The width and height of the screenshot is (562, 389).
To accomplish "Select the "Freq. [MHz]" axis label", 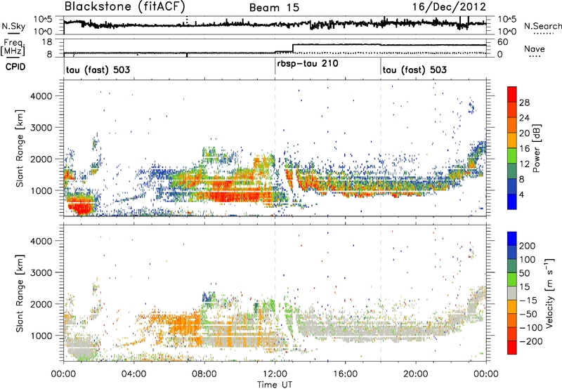I will click(13, 48).
